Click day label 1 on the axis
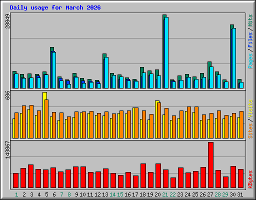Screen dimensions: 256x200 coord(16,194)
